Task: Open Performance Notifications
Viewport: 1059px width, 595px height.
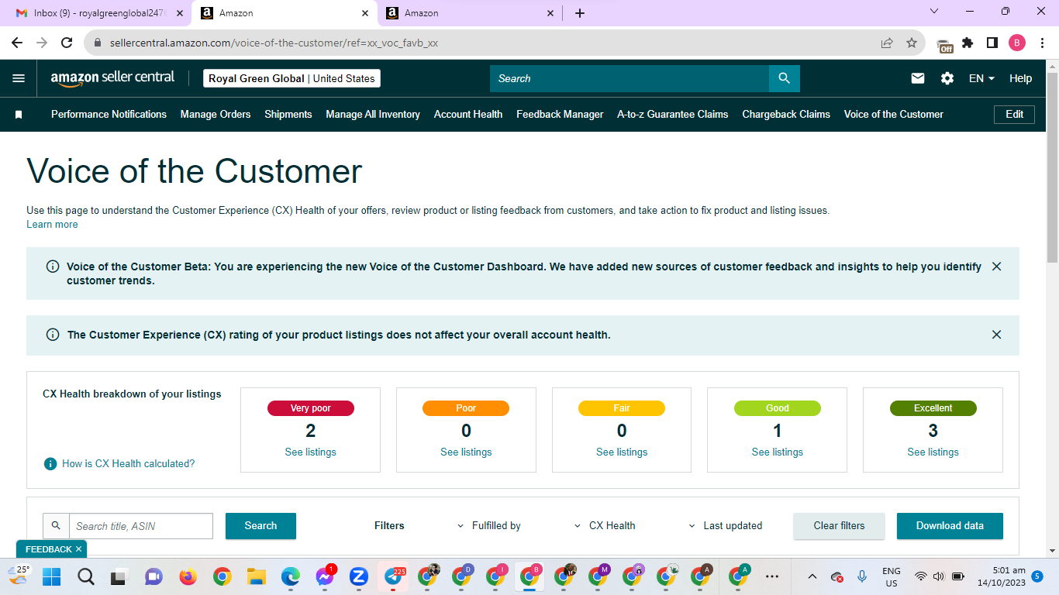Action: tap(109, 115)
